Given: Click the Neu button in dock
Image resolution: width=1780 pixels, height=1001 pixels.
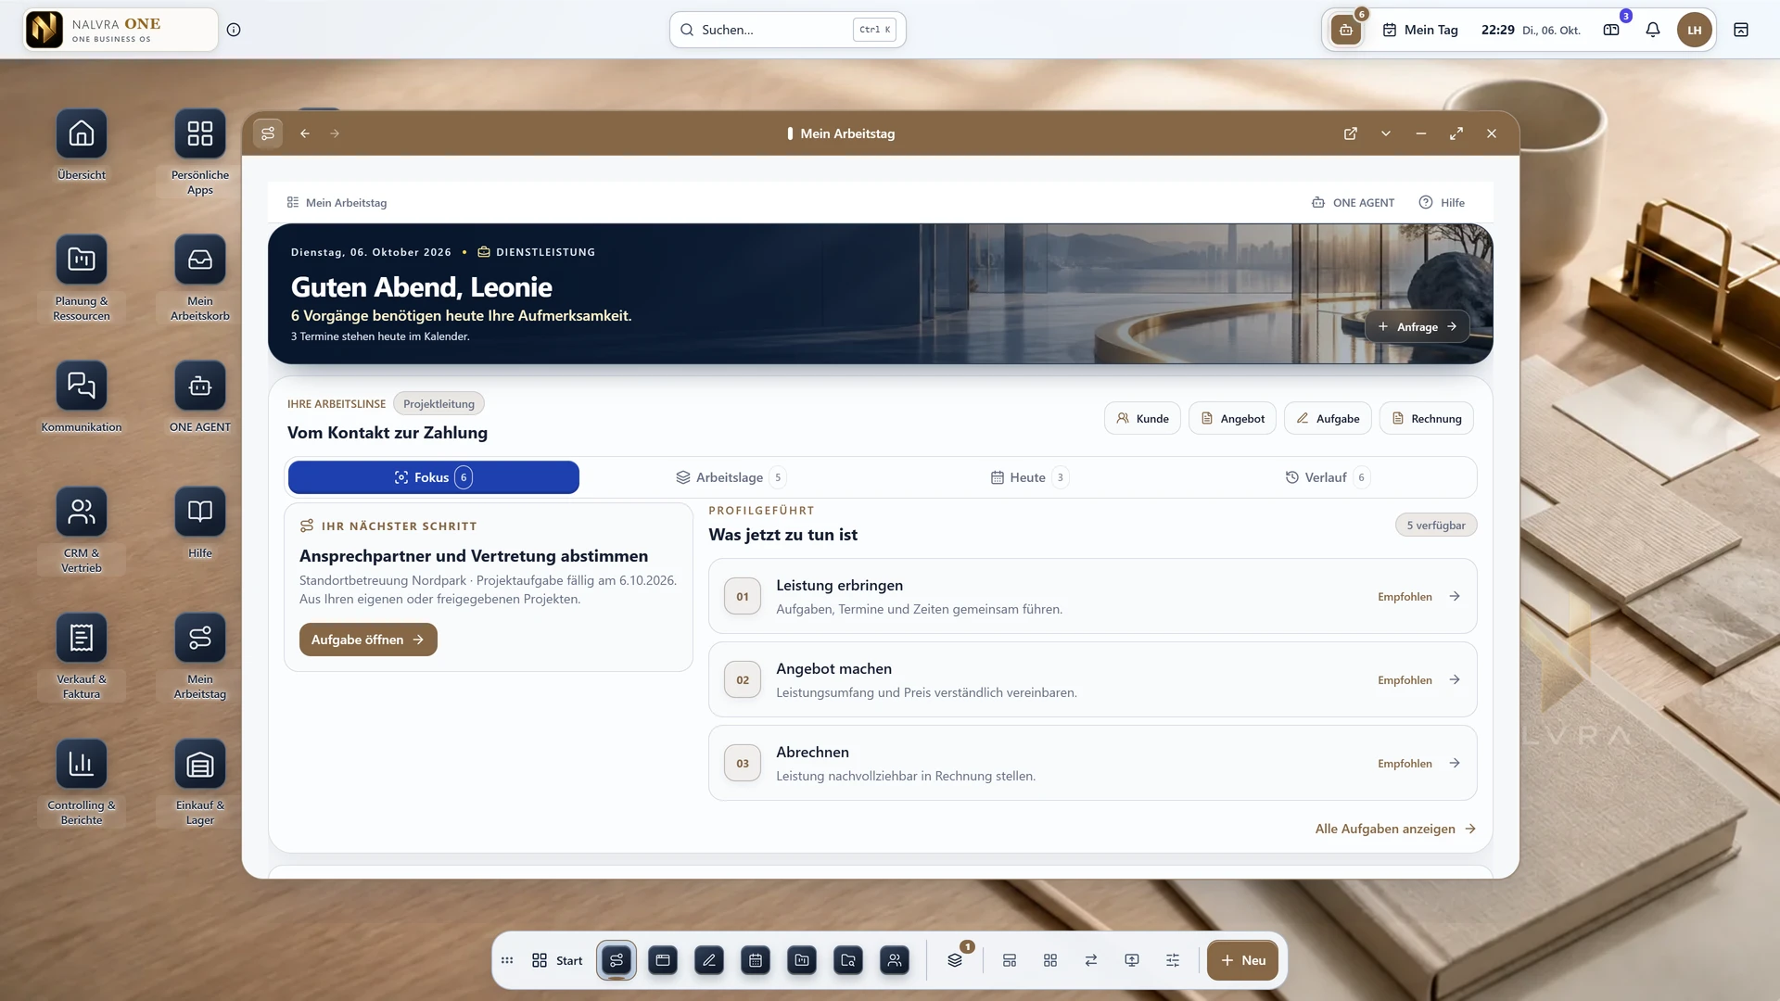Looking at the screenshot, I should [x=1242, y=960].
